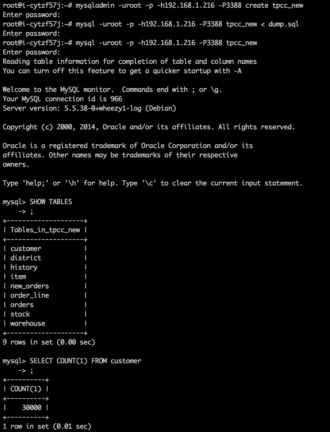The width and height of the screenshot is (330, 432).
Task: Select the stock table row
Action: [20, 314]
